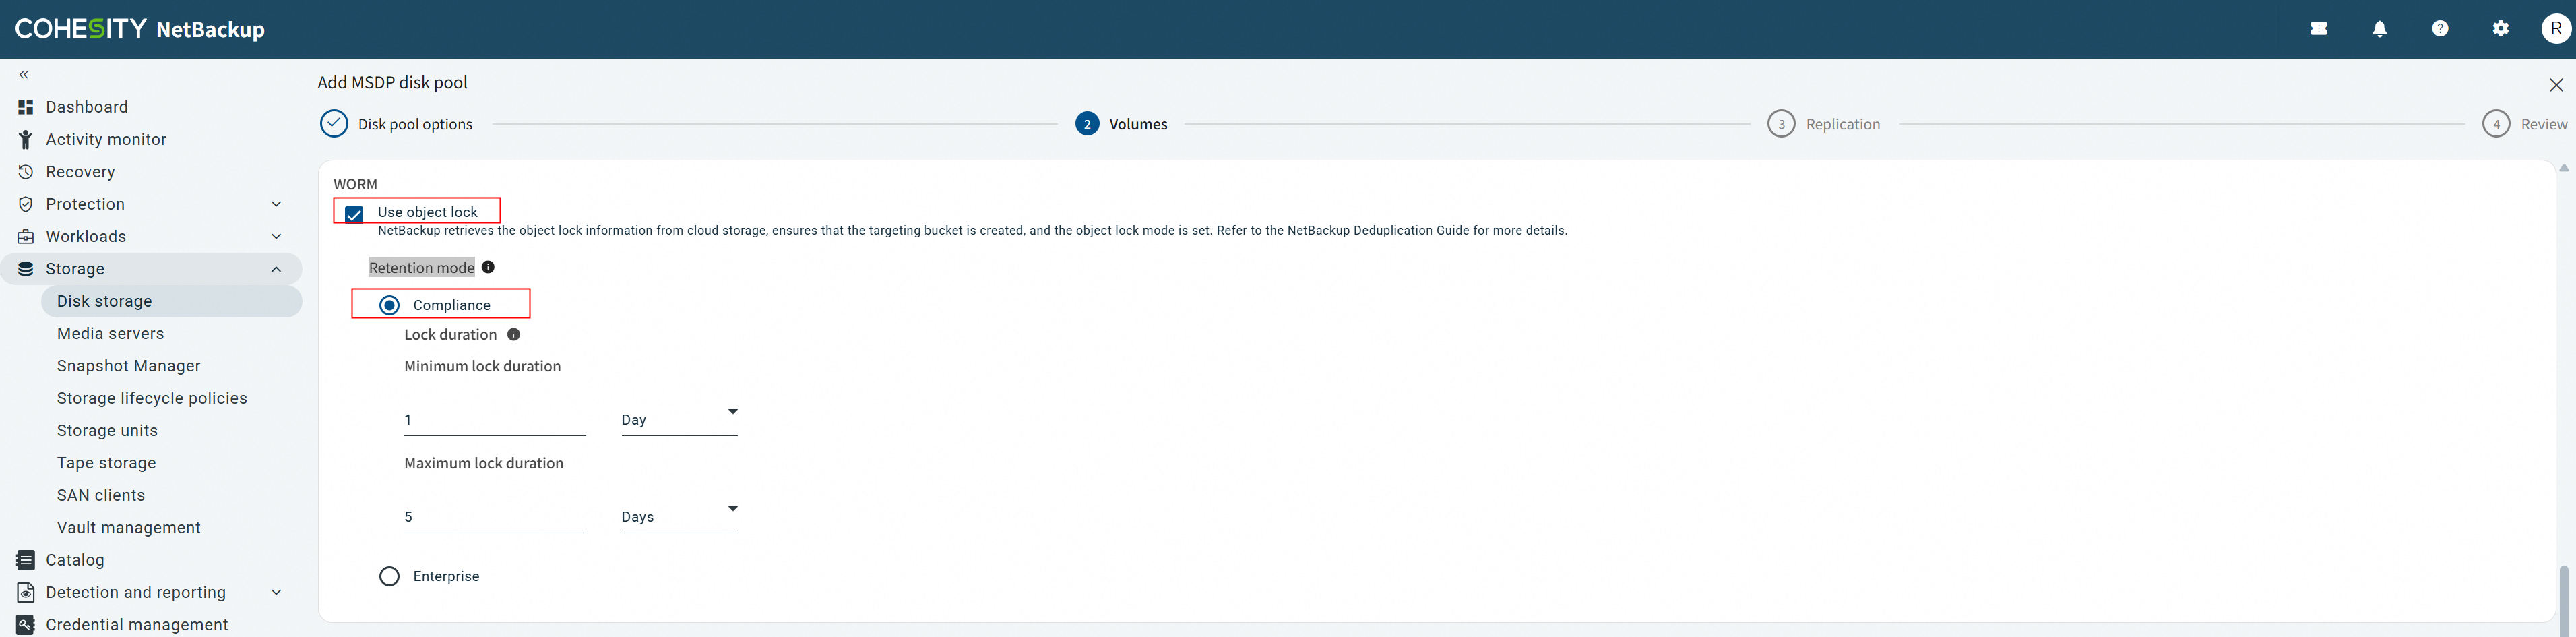Click the Dashboard grid icon
Screen dimensions: 2576x637
click(26, 107)
